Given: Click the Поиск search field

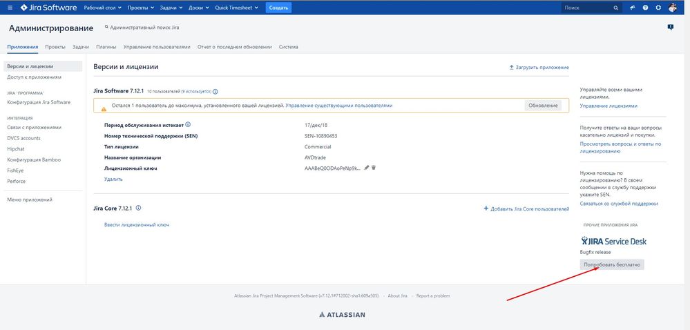Looking at the screenshot, I should [x=591, y=8].
